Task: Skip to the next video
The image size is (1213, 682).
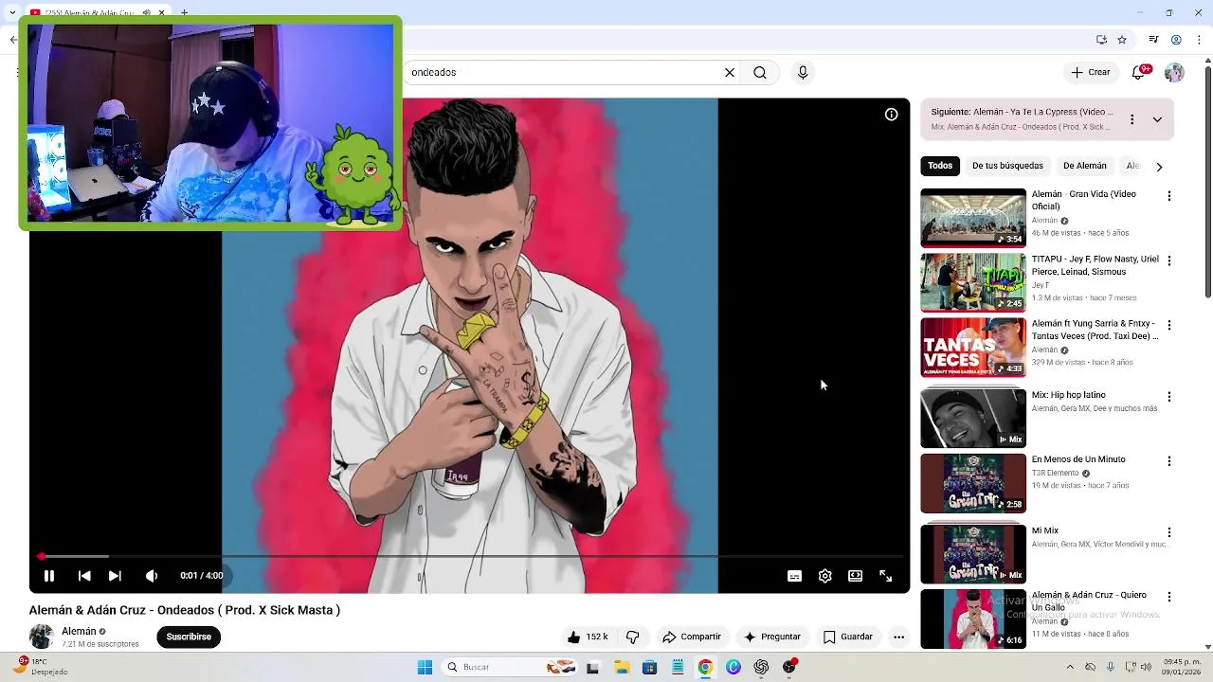Action: click(115, 576)
